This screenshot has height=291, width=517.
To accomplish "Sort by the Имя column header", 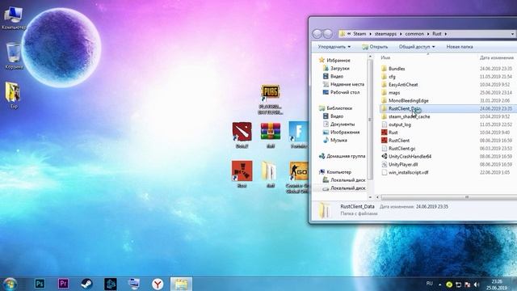I will tap(385, 57).
